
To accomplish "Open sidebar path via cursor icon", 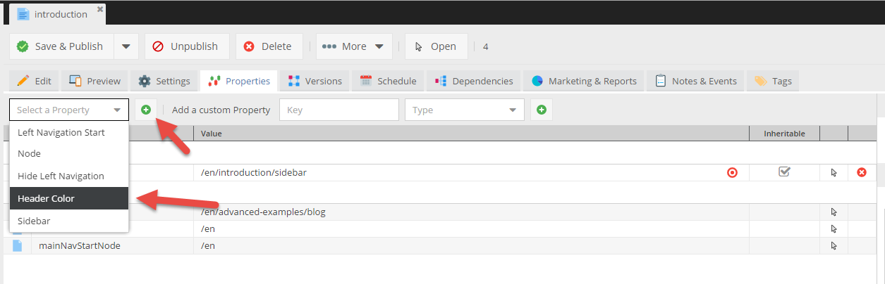I will (x=834, y=172).
